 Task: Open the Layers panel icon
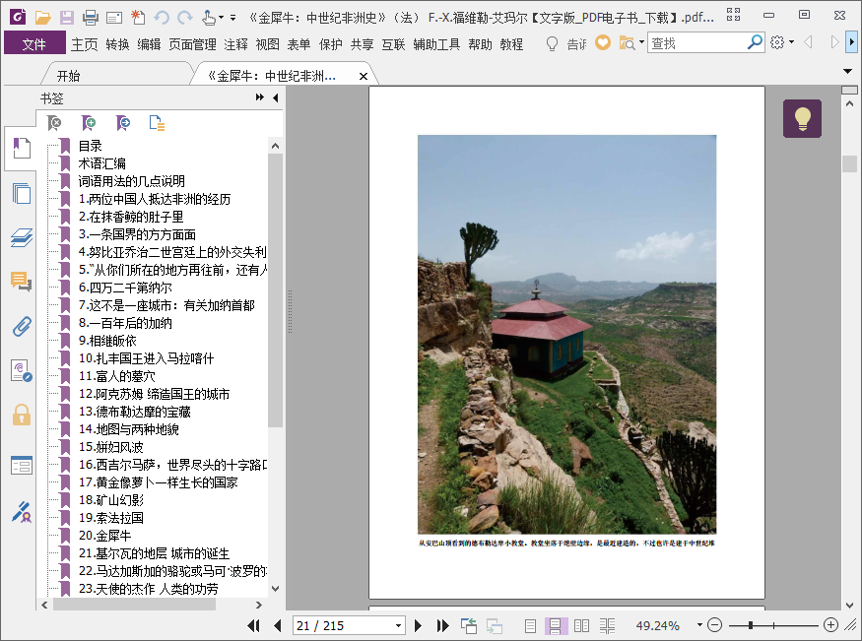point(22,238)
